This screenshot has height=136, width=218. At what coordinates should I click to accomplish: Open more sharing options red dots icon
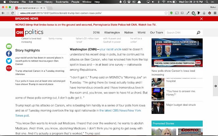(9, 68)
